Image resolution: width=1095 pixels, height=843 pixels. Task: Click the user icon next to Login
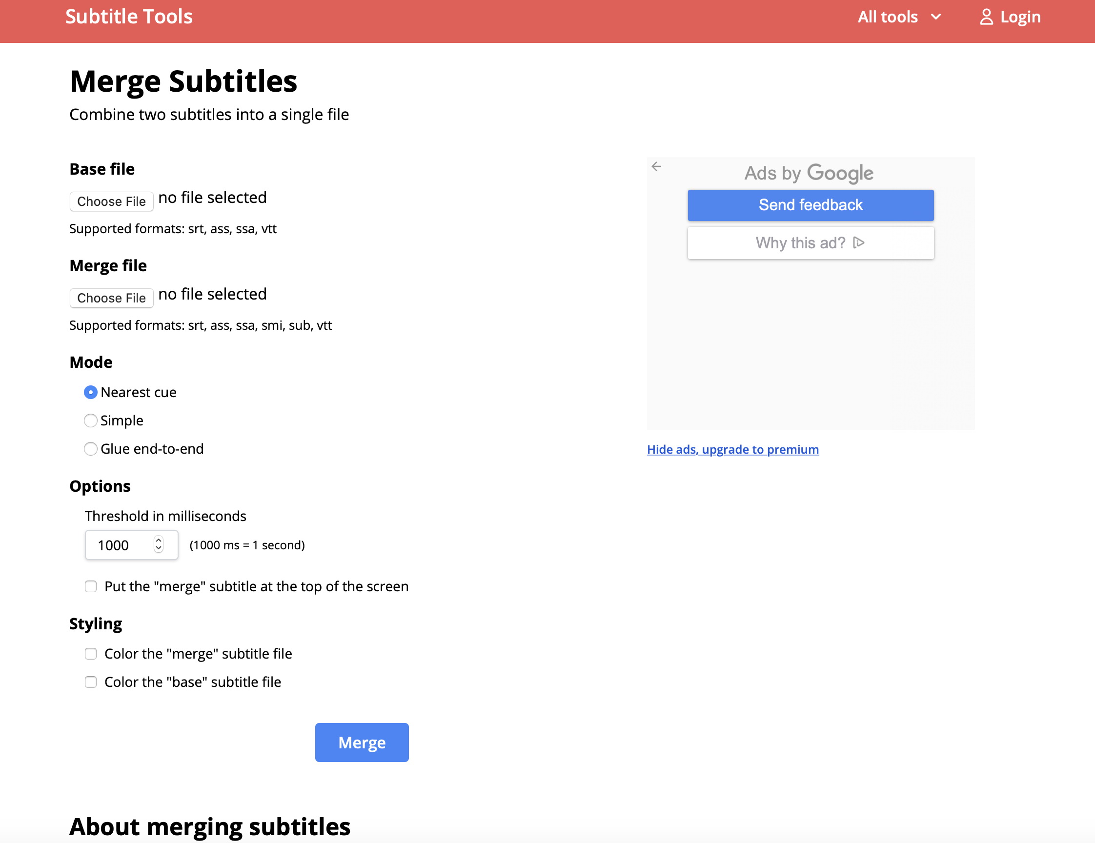[x=986, y=17]
